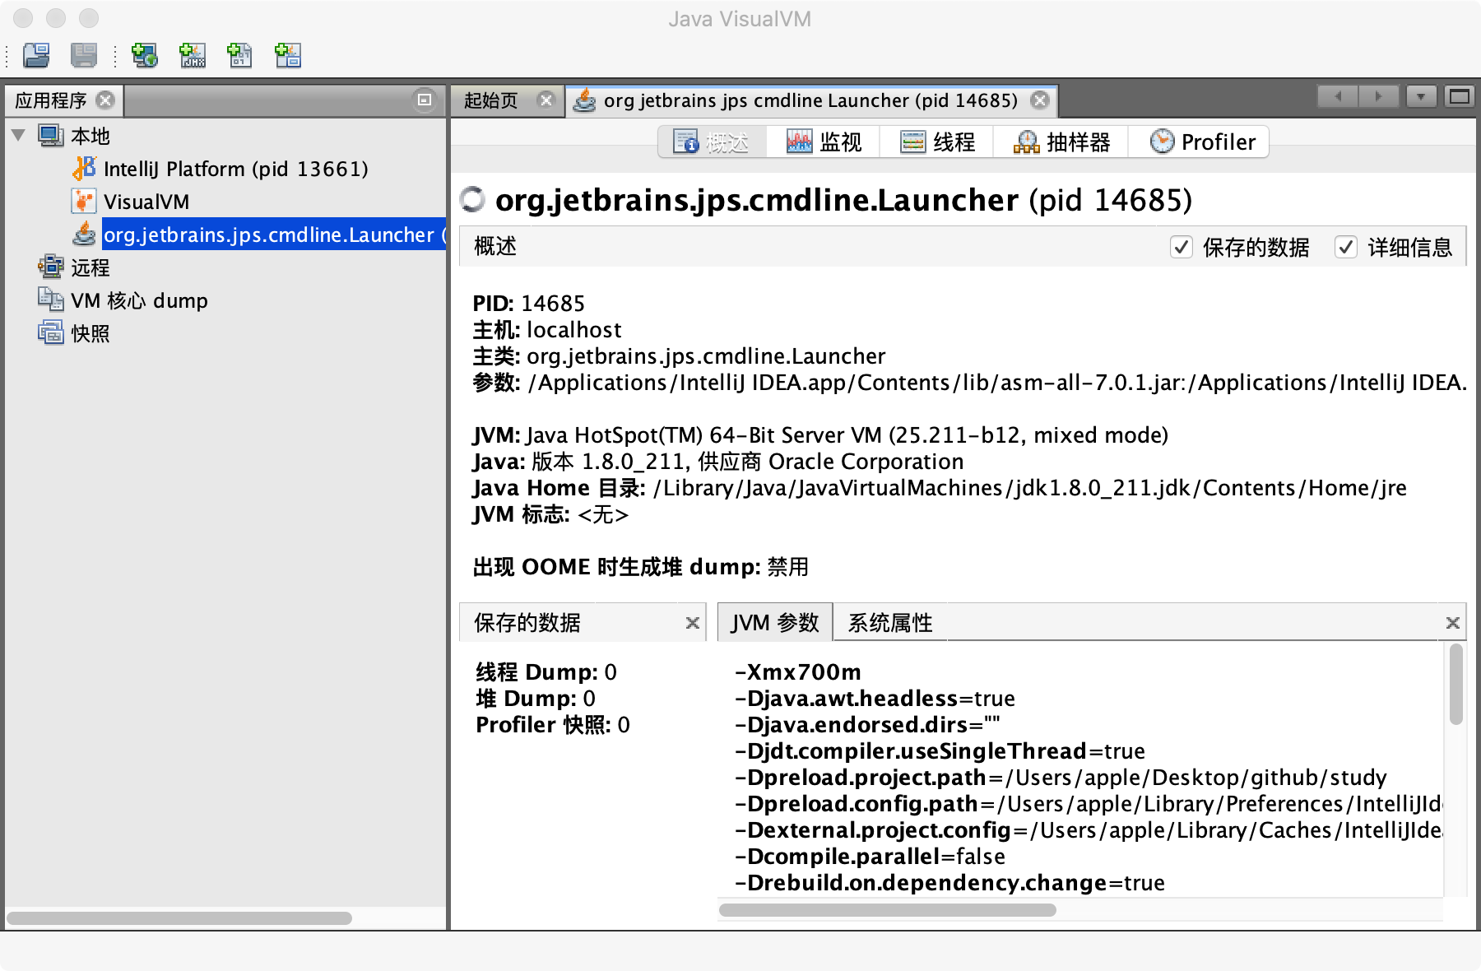The width and height of the screenshot is (1481, 971).
Task: Click the 堆 Dump: 0 entry
Action: [536, 698]
